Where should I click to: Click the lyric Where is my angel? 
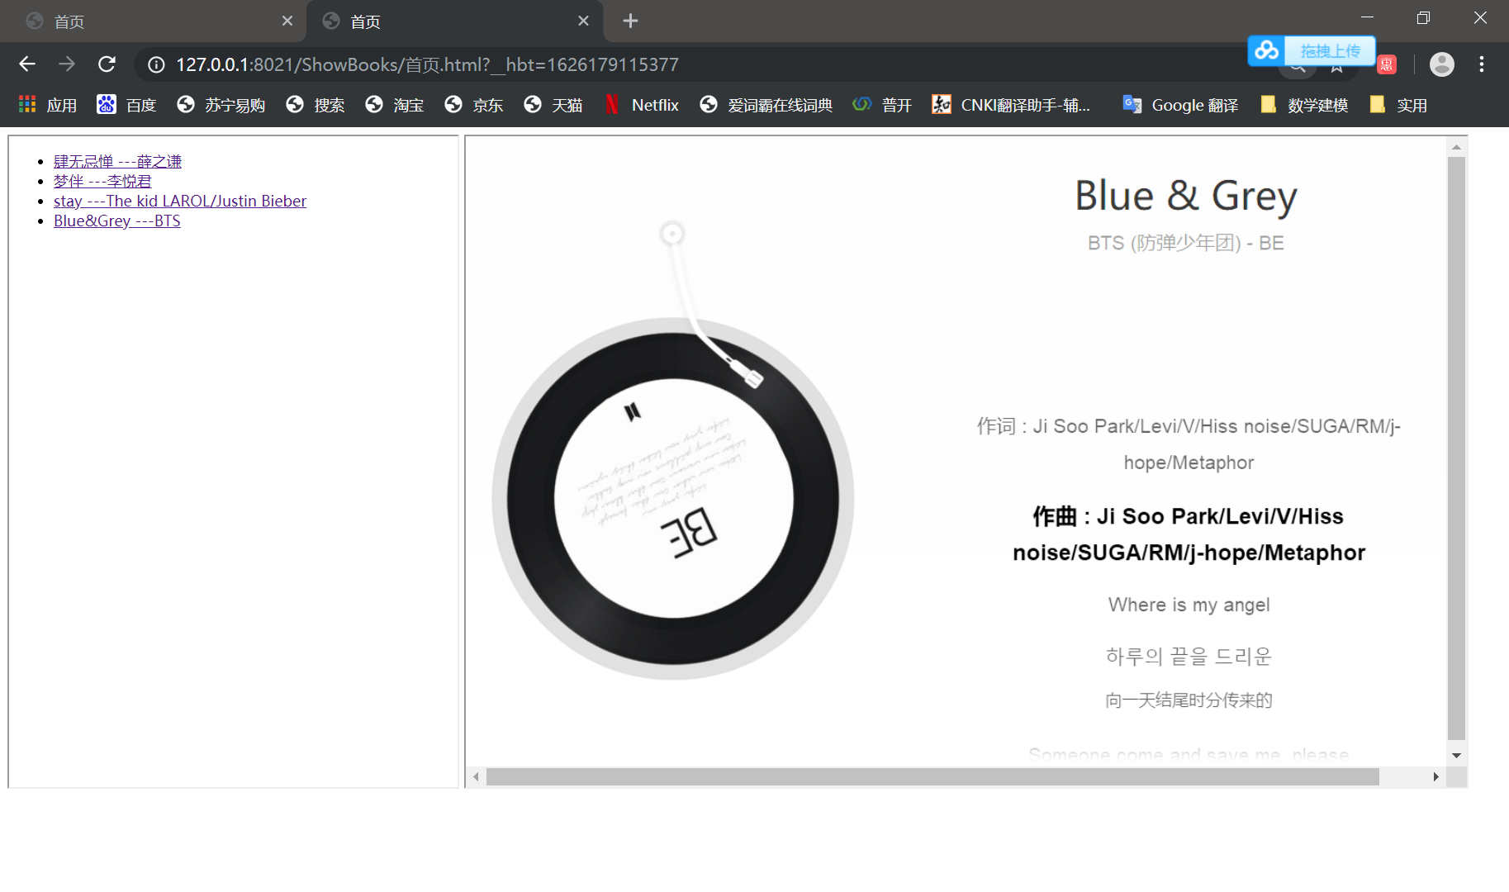tap(1189, 605)
